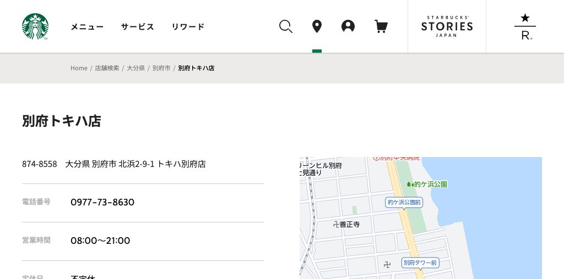Go to 店舗検索 breadcrumb
Viewport: 564px width, 279px height.
tap(107, 68)
